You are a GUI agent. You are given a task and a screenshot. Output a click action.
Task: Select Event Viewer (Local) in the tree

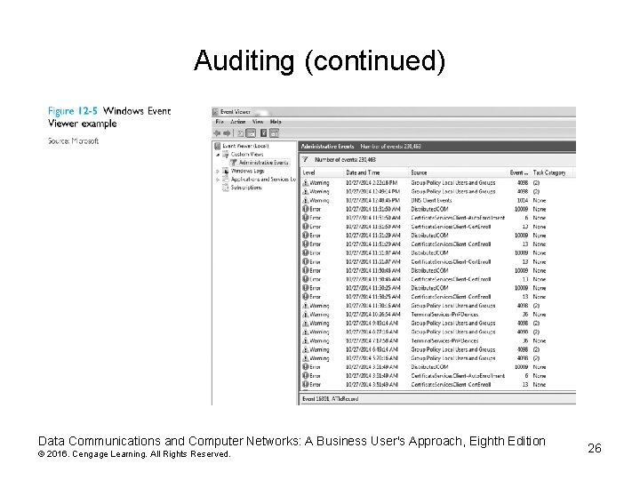click(x=245, y=146)
